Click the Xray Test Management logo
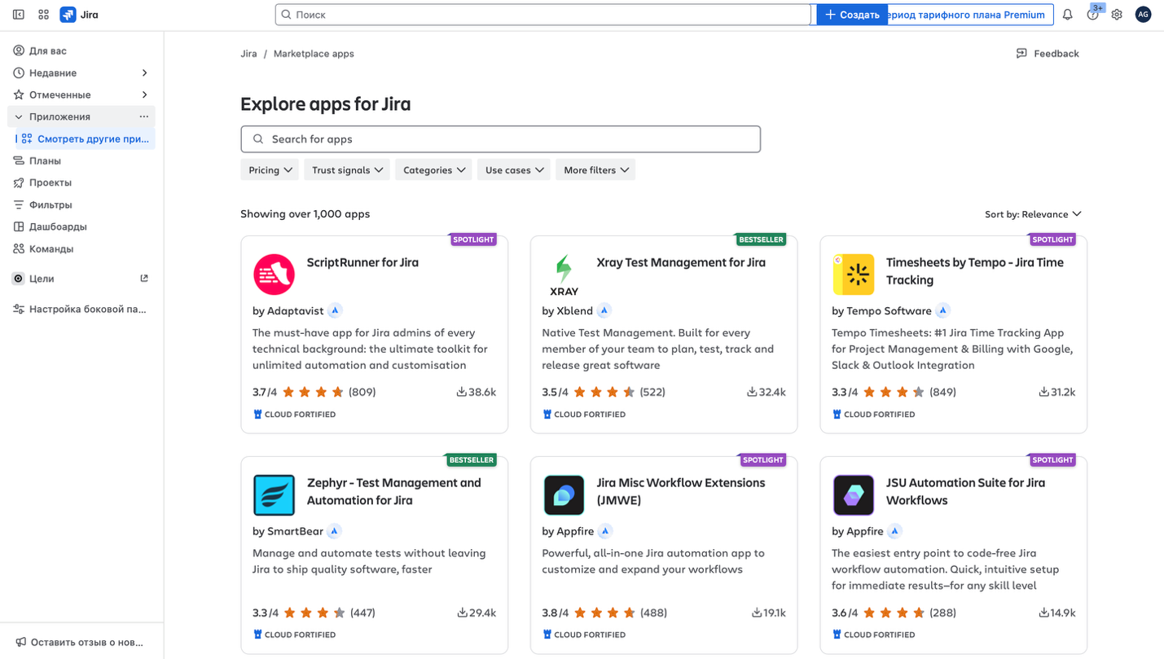1164x659 pixels. [x=564, y=274]
